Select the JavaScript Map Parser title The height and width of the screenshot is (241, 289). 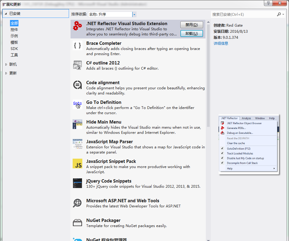point(110,142)
